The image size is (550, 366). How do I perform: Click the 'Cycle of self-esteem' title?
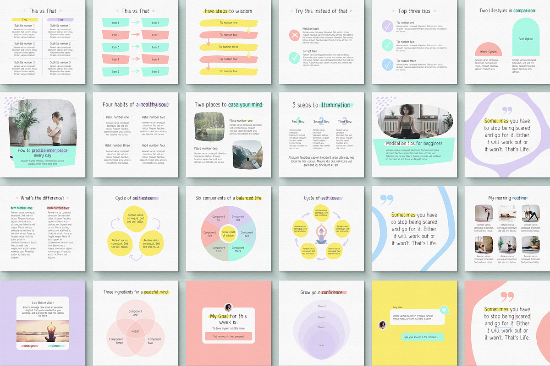coord(135,198)
